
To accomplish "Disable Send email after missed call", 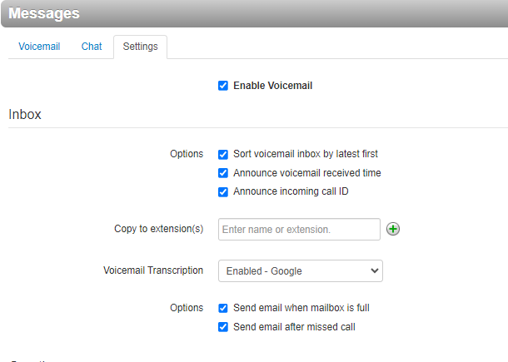I will (223, 327).
